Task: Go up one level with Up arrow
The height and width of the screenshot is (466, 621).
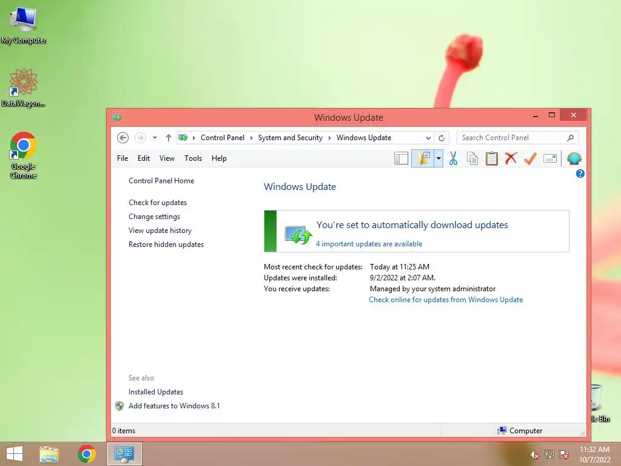Action: click(x=169, y=138)
